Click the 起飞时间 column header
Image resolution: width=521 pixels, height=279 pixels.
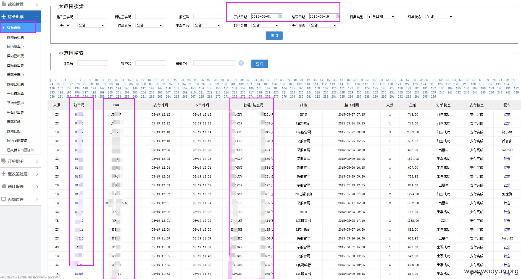[351, 105]
